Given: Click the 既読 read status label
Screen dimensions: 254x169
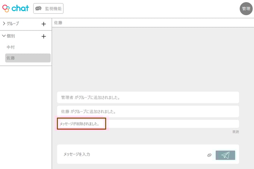Looking at the screenshot, I should (x=235, y=132).
